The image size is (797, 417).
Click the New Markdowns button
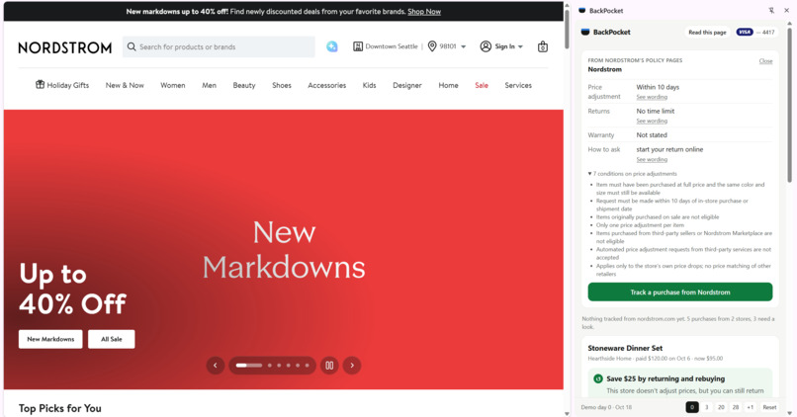[50, 339]
